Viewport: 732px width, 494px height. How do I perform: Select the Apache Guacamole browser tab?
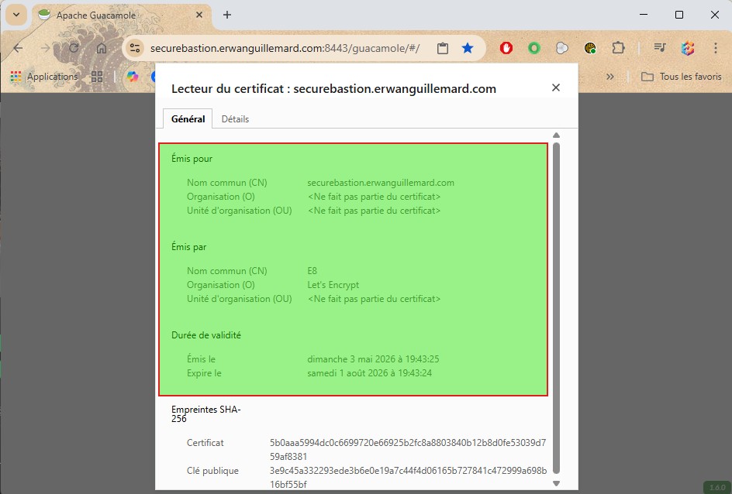click(x=122, y=15)
